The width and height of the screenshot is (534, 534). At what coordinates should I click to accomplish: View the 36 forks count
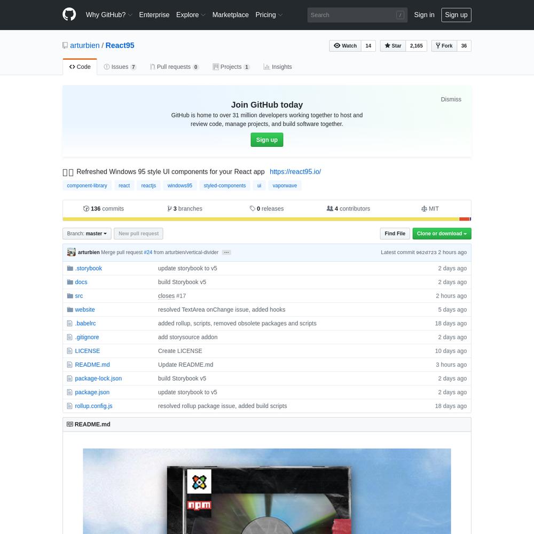click(x=464, y=46)
